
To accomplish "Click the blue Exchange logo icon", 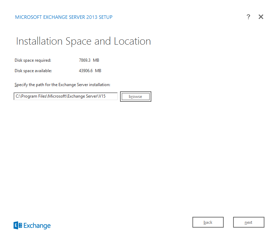I will (18, 226).
